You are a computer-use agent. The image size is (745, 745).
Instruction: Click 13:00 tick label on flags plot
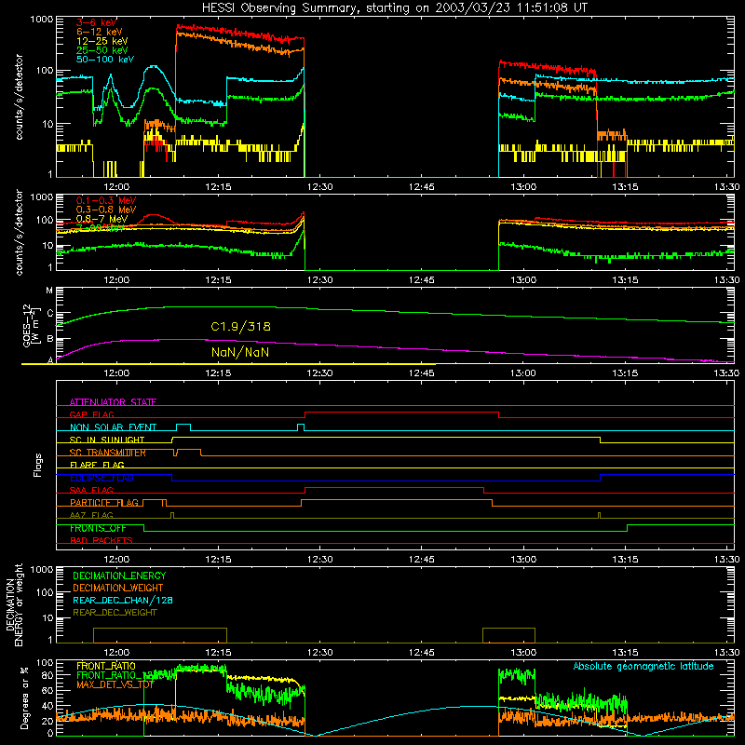pyautogui.click(x=523, y=560)
